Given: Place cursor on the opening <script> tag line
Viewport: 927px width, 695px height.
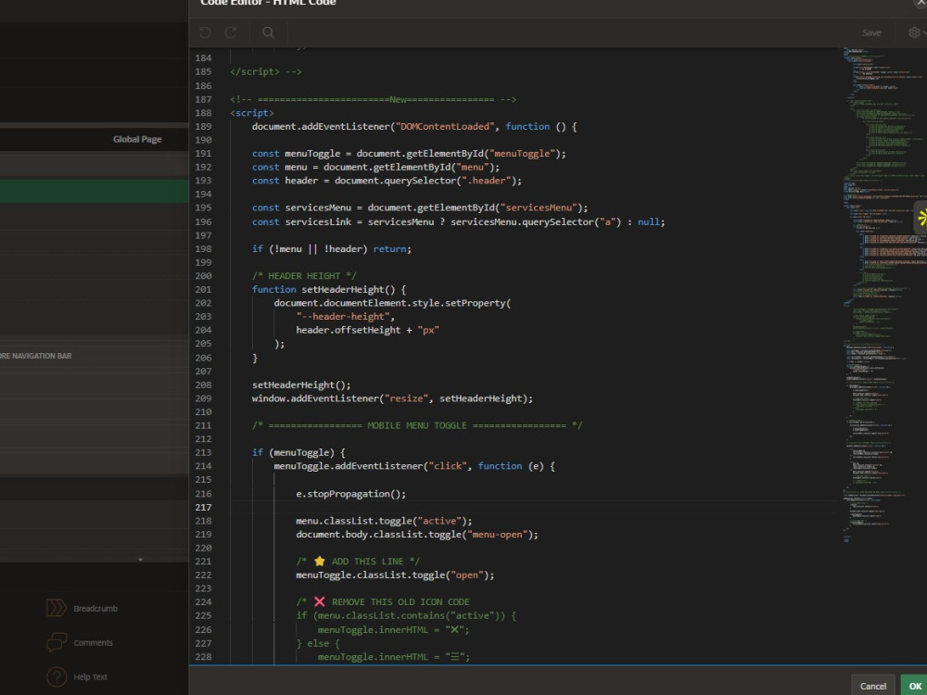Looking at the screenshot, I should pos(252,113).
